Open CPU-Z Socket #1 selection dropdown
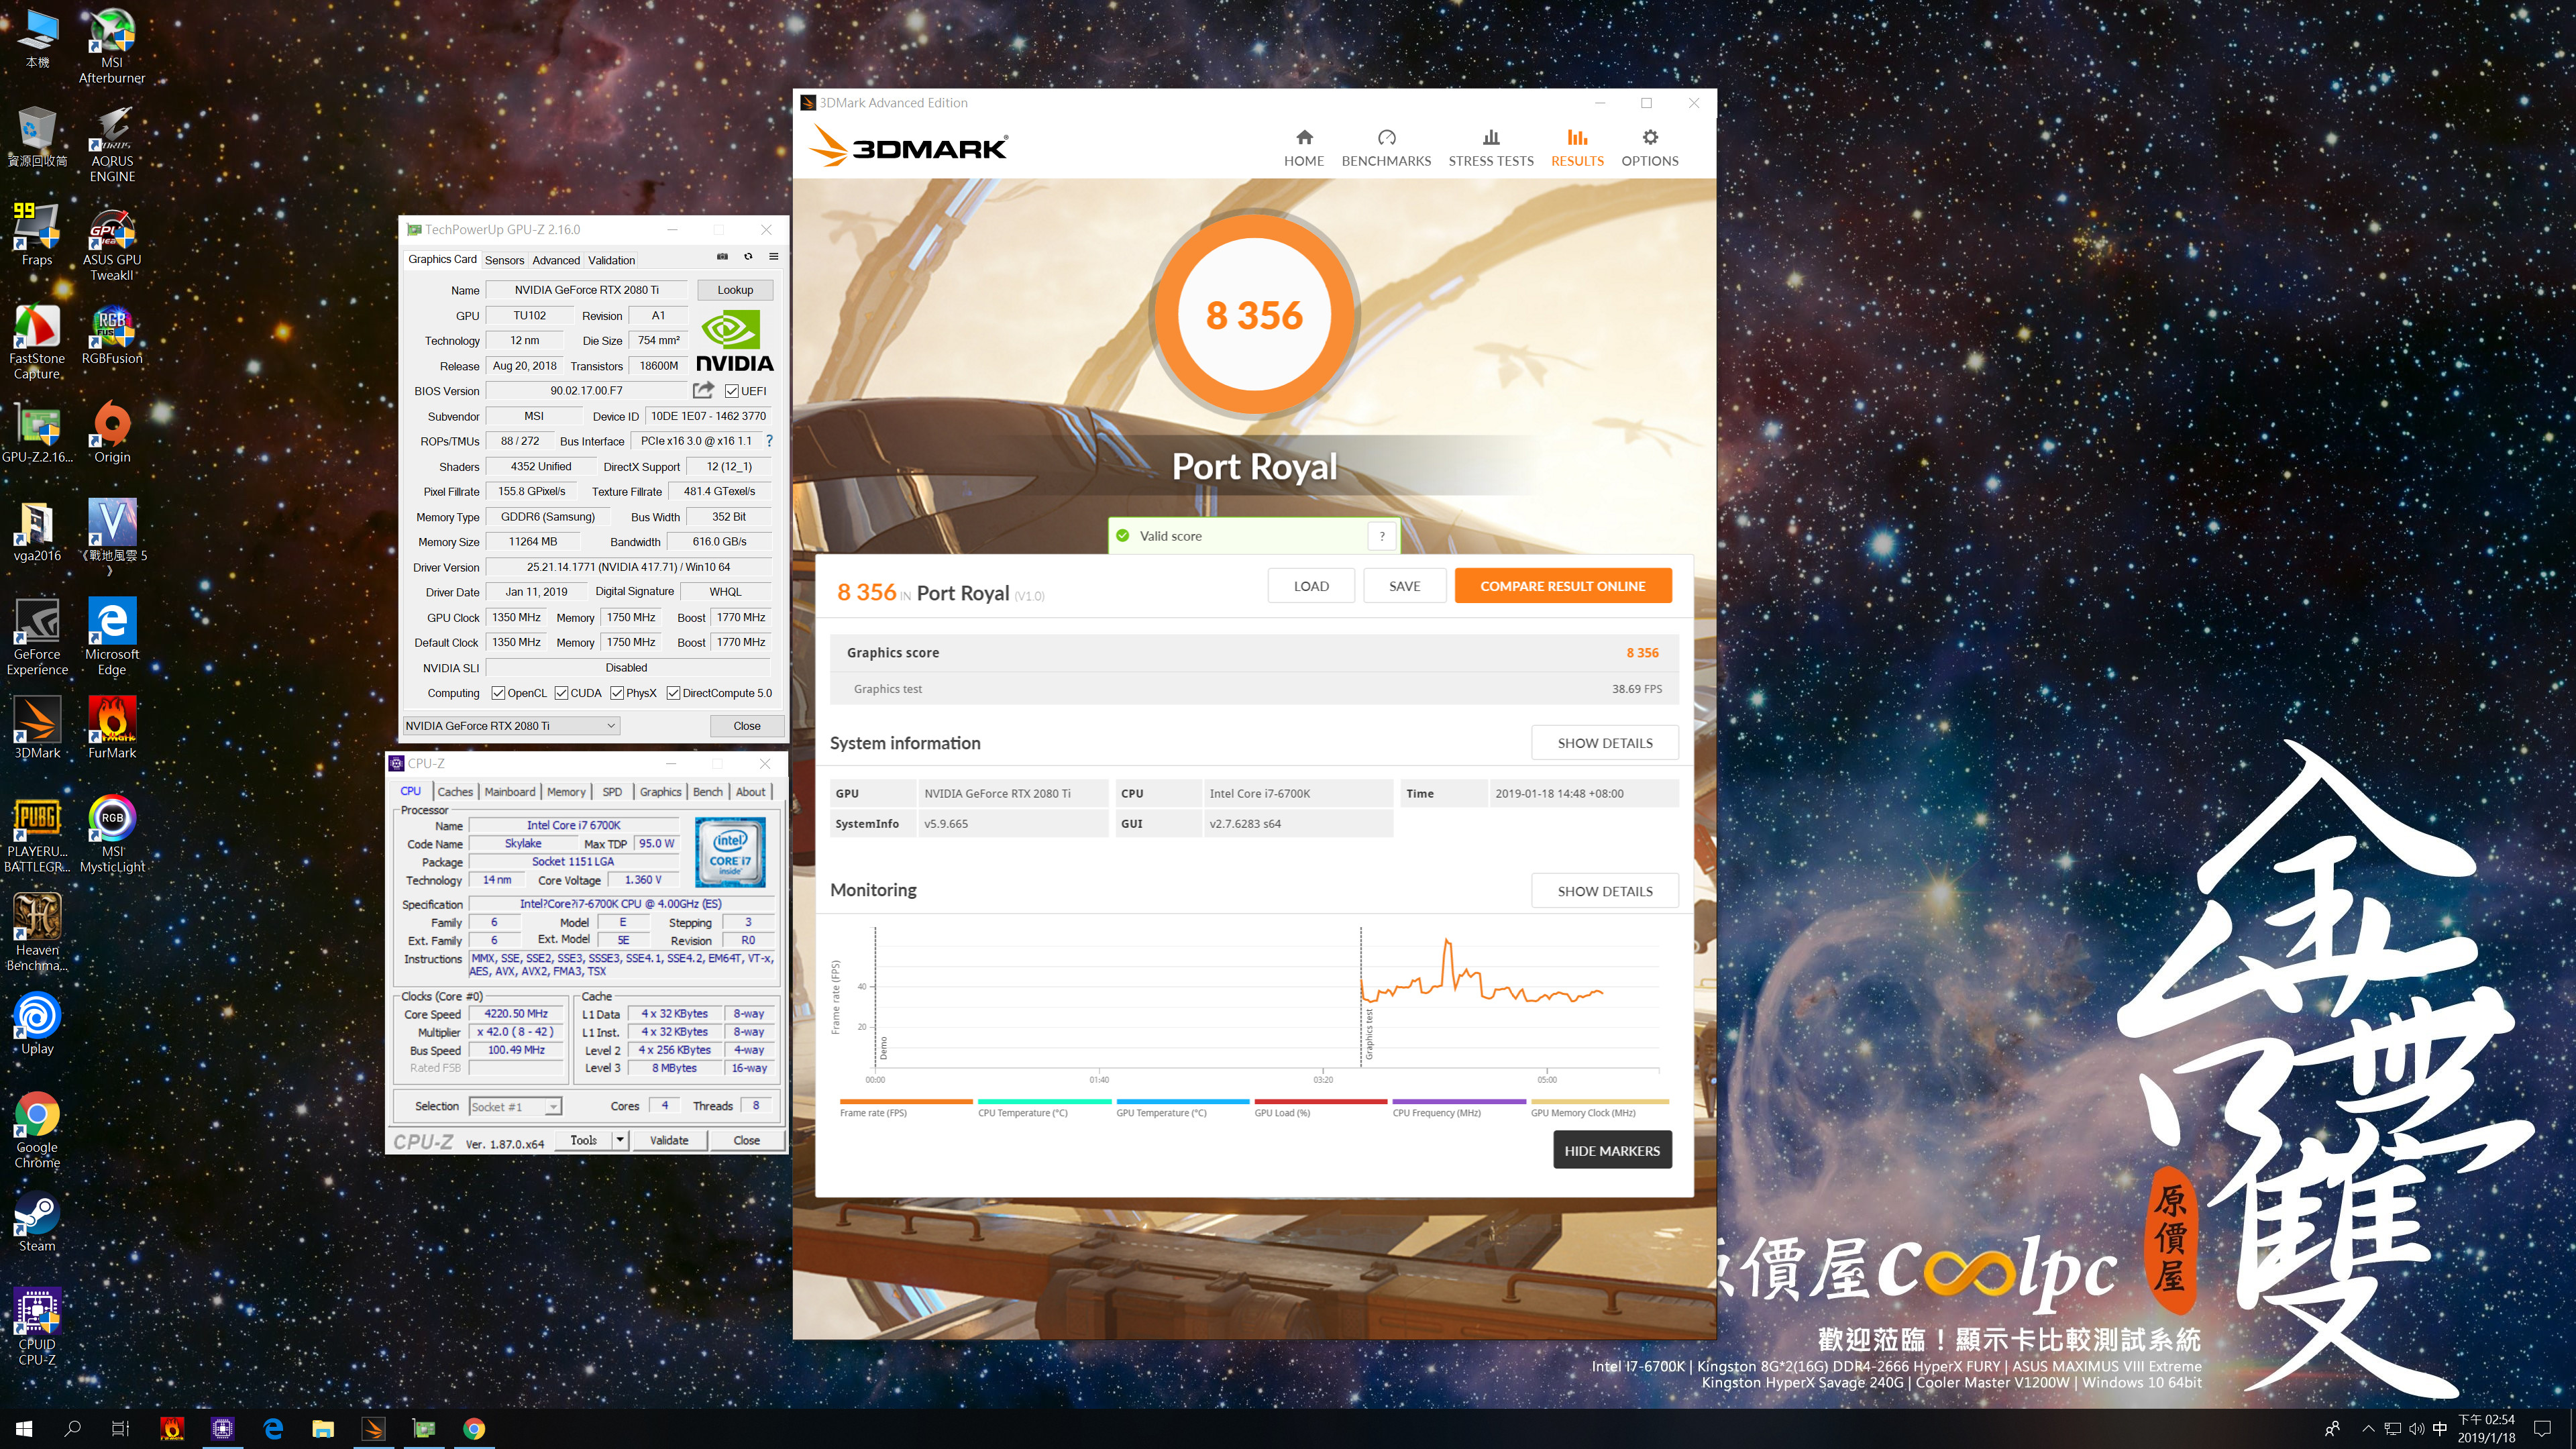The height and width of the screenshot is (1449, 2576). (515, 1107)
